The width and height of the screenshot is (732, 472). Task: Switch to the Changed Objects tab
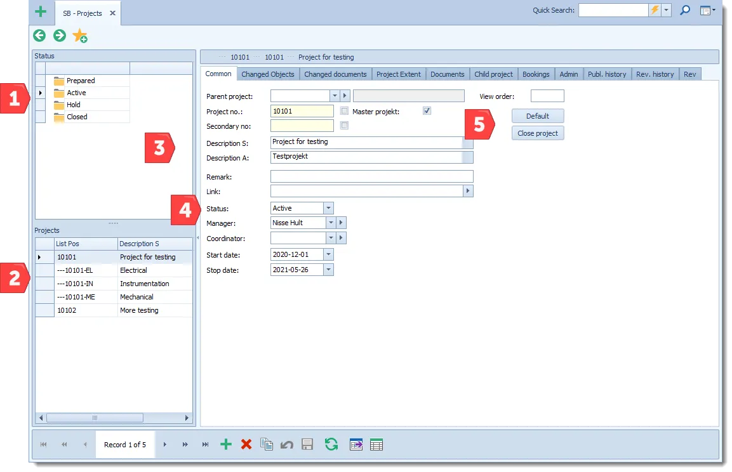pyautogui.click(x=268, y=74)
